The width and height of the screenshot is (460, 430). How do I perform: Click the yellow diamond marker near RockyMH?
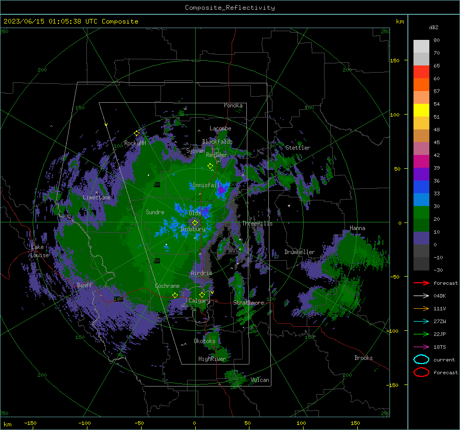click(136, 133)
